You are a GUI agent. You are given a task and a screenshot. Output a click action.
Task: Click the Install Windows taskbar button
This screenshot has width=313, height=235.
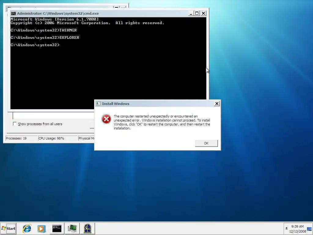coord(87,228)
